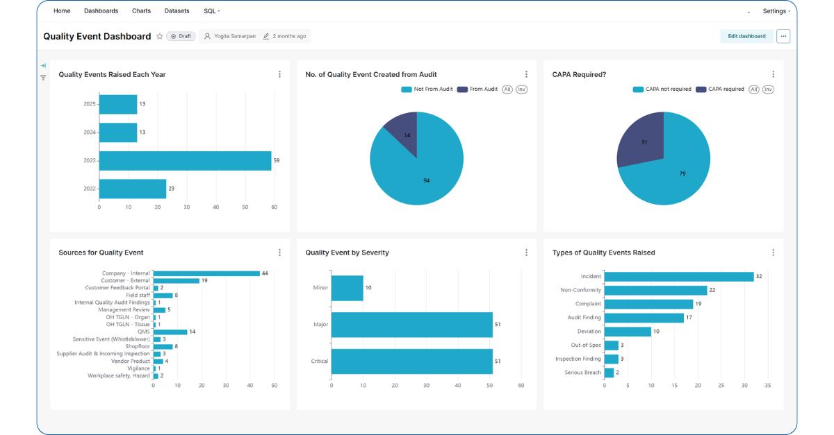
Task: Click the Inv badge next to audit chart legend
Action: point(521,89)
